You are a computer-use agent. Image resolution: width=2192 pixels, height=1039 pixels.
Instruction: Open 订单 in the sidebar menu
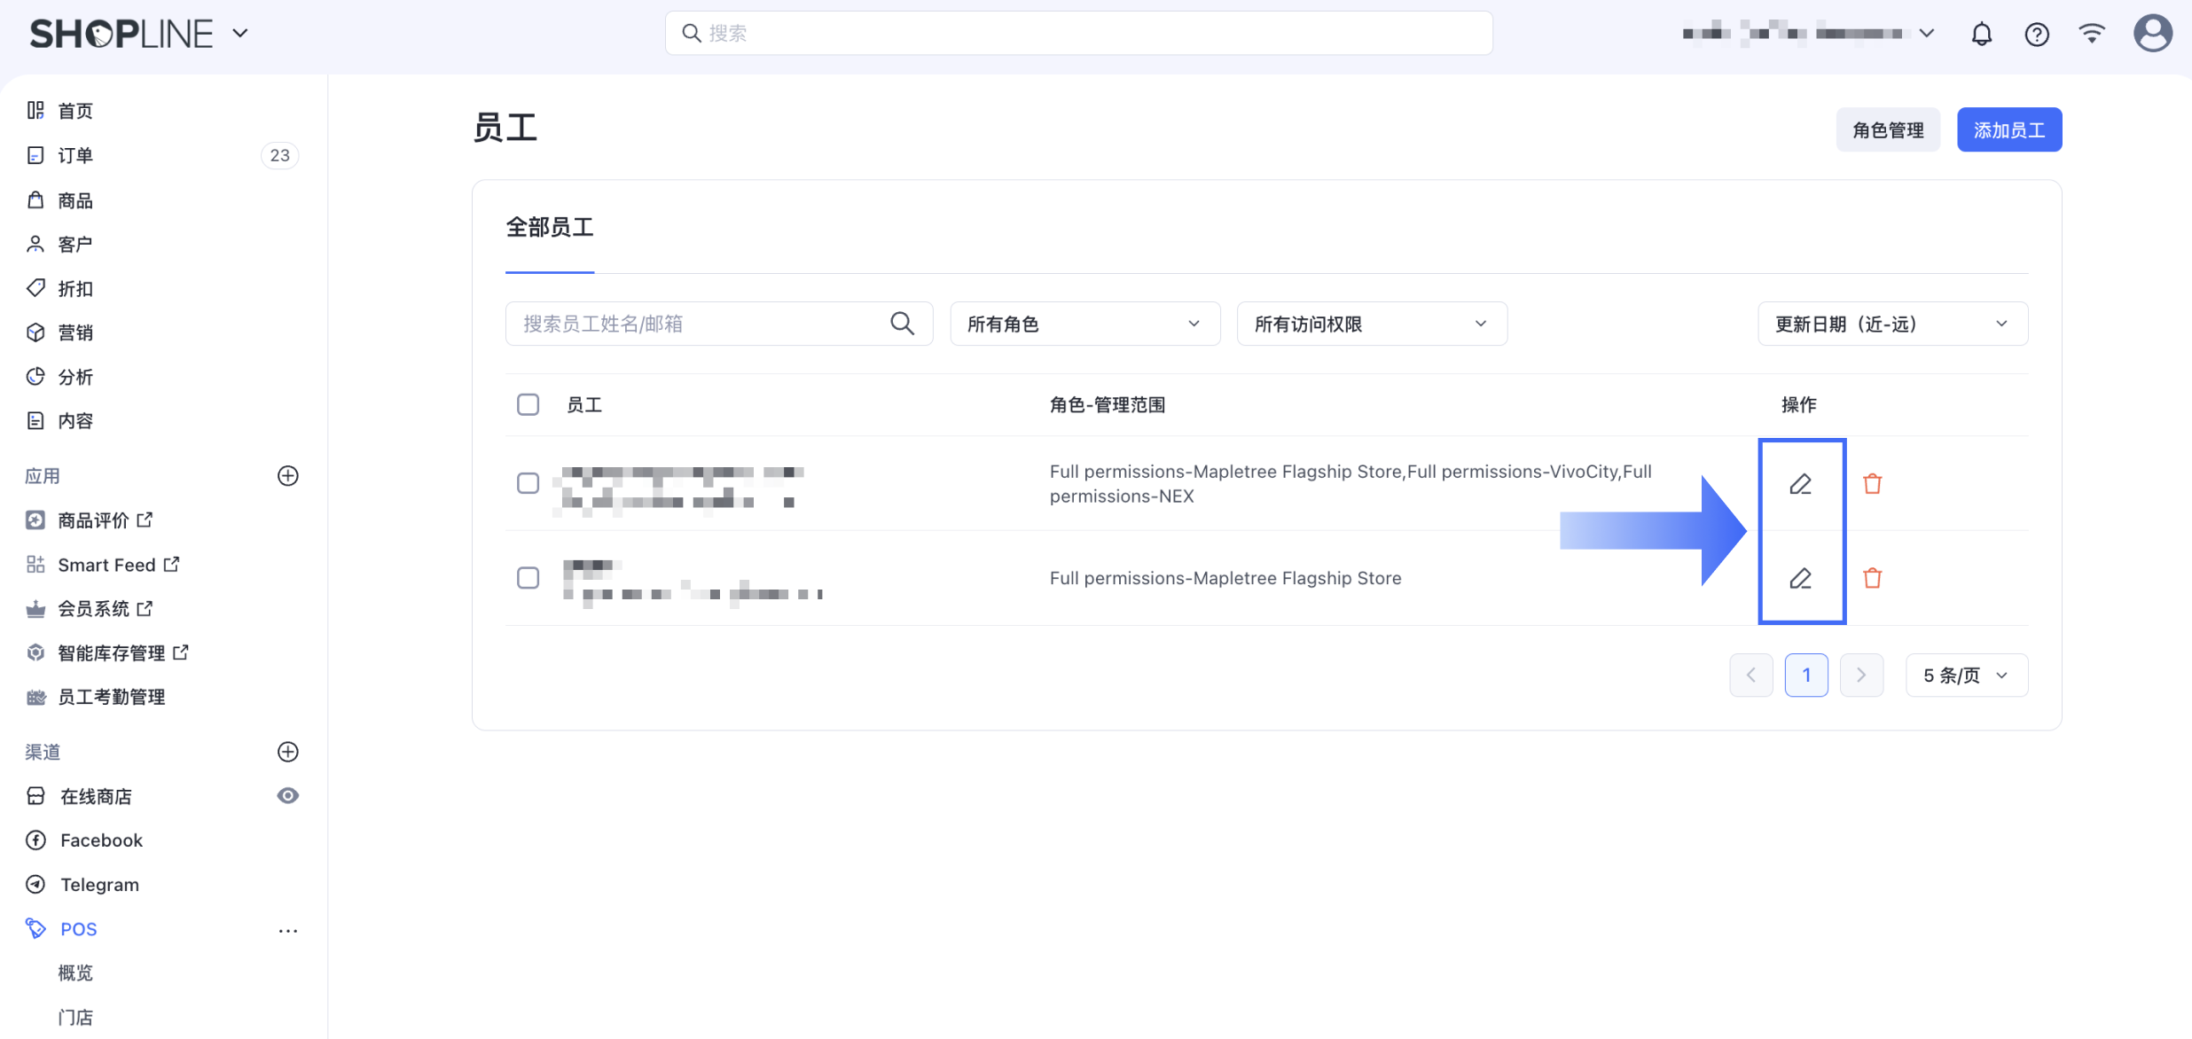[x=75, y=155]
